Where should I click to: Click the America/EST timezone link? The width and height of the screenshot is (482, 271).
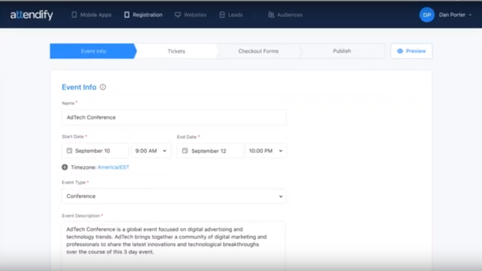click(x=113, y=167)
